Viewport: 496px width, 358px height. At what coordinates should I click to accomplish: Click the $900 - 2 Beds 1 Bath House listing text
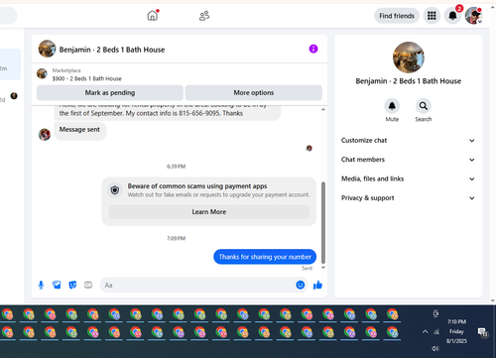click(87, 78)
